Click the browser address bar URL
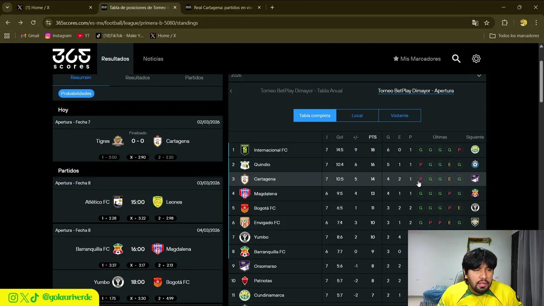The image size is (544, 306). (127, 23)
